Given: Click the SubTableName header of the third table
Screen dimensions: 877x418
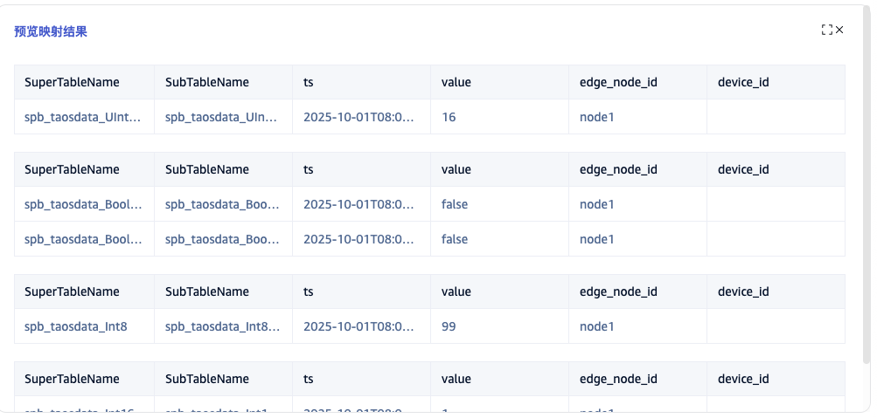Looking at the screenshot, I should coord(207,291).
